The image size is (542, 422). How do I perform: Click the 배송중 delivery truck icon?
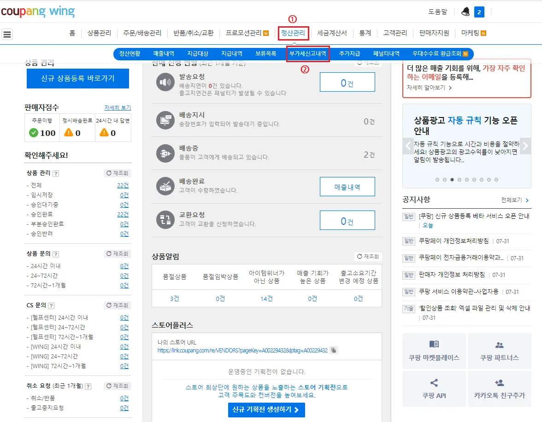coord(165,153)
